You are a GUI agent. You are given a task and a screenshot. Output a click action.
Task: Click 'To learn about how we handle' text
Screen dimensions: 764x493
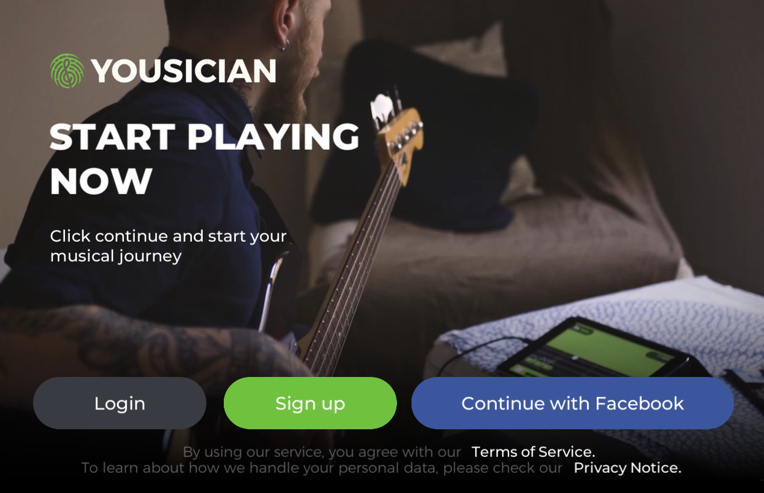click(x=322, y=468)
